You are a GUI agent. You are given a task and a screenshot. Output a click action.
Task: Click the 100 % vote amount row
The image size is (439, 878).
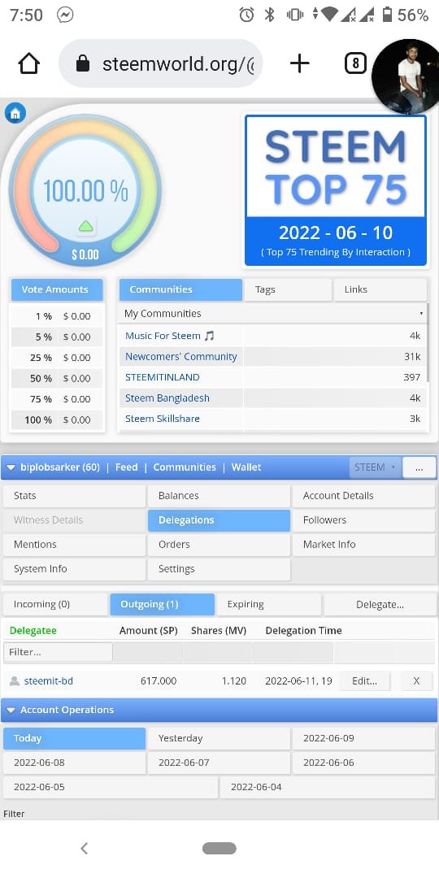[x=57, y=420]
